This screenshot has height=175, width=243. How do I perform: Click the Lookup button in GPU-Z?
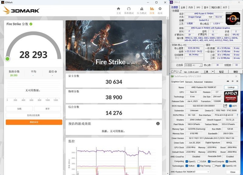pos(231,87)
